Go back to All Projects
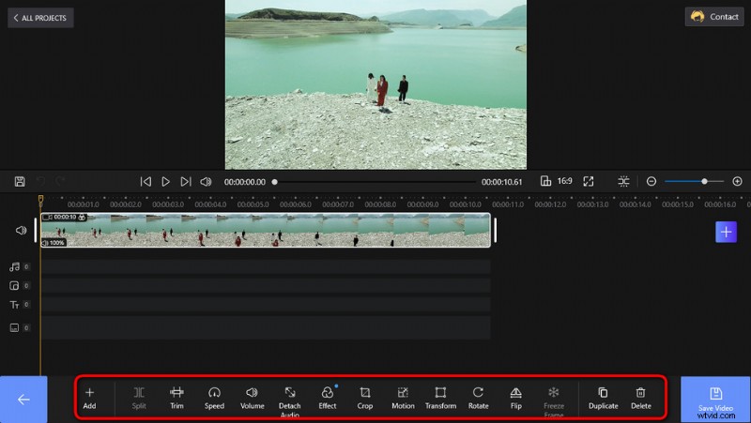Image resolution: width=751 pixels, height=423 pixels. click(x=40, y=18)
